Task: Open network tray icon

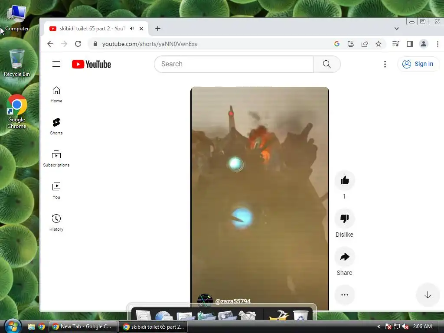Action: (397, 326)
